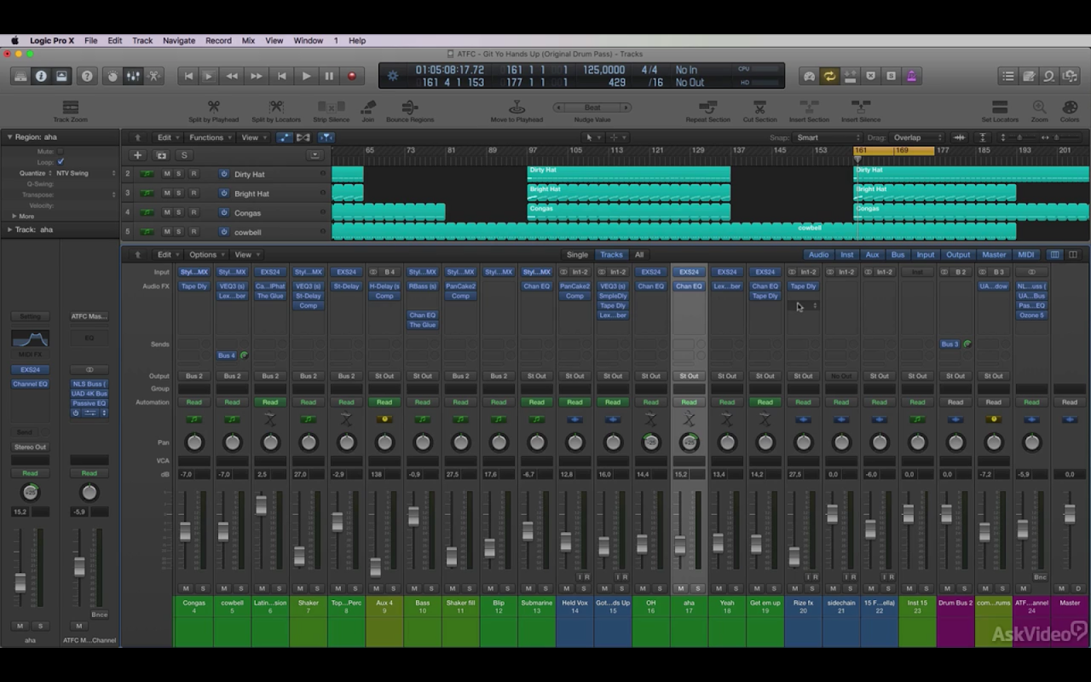Click the Aux filter button in mixer
This screenshot has height=682, width=1091.
pos(872,255)
